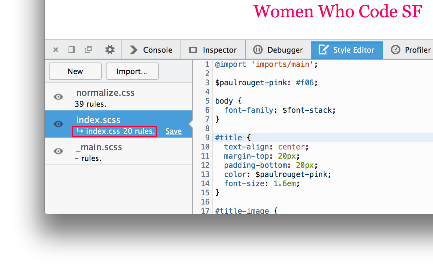Click the New stylesheet button

pyautogui.click(x=75, y=71)
